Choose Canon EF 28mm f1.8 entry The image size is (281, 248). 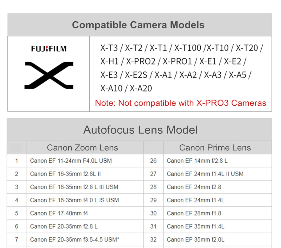pos(194,213)
